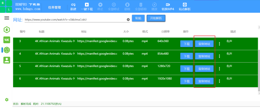Click the 标题 column header
This screenshot has width=260, height=108.
(x=42, y=32)
